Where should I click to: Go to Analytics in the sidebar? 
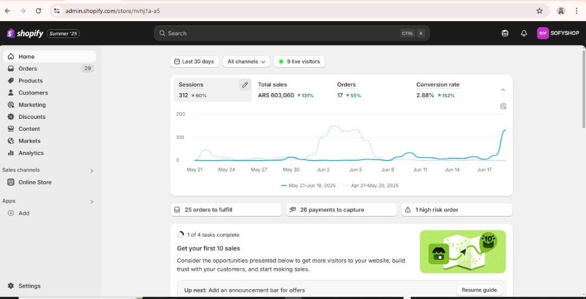[x=31, y=153]
